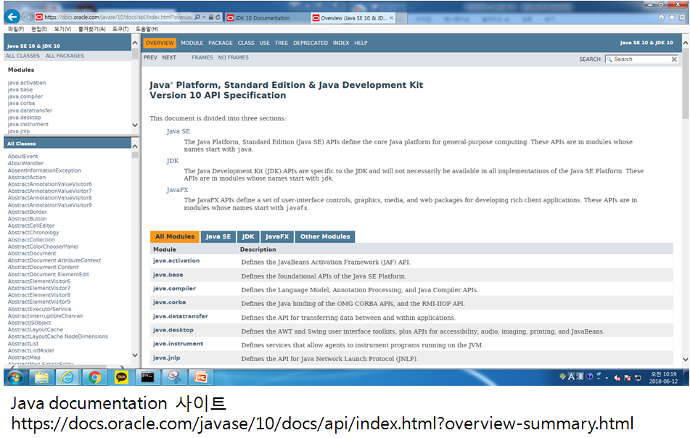Open the 도움말(H) menu
The height and width of the screenshot is (438, 690).
click(147, 29)
